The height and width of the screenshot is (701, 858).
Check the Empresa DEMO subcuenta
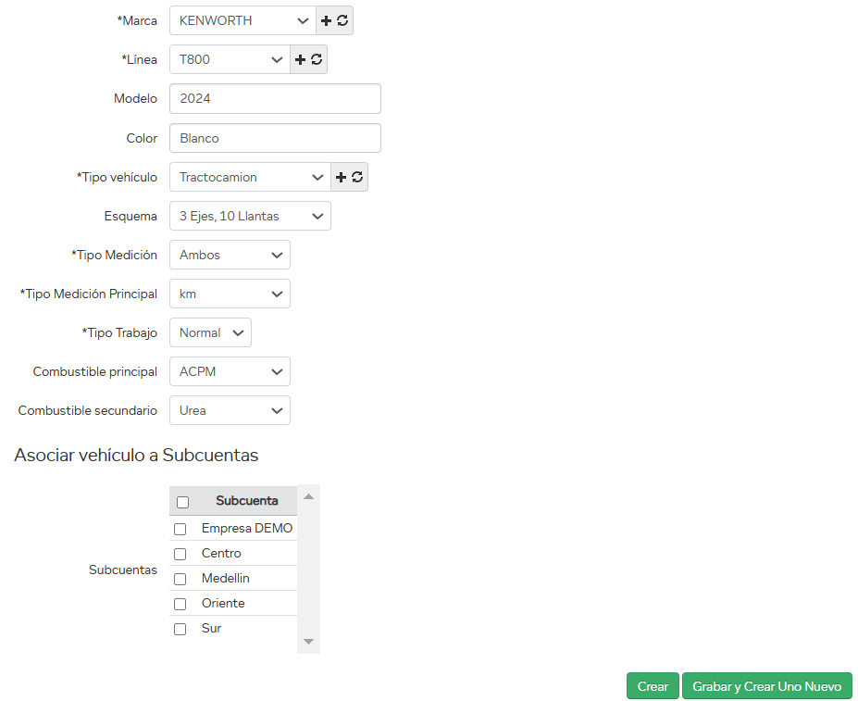(180, 529)
